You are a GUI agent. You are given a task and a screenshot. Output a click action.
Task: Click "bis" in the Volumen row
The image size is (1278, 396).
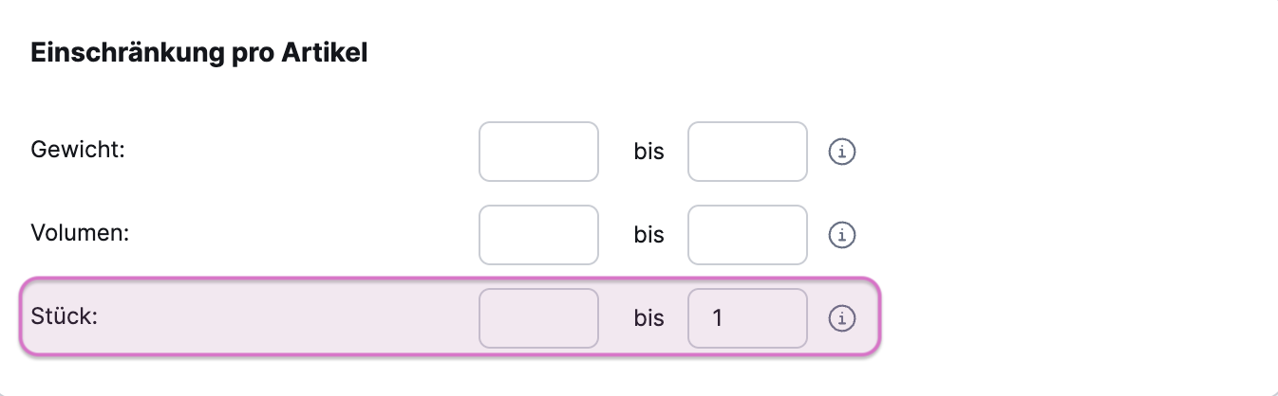(x=648, y=235)
